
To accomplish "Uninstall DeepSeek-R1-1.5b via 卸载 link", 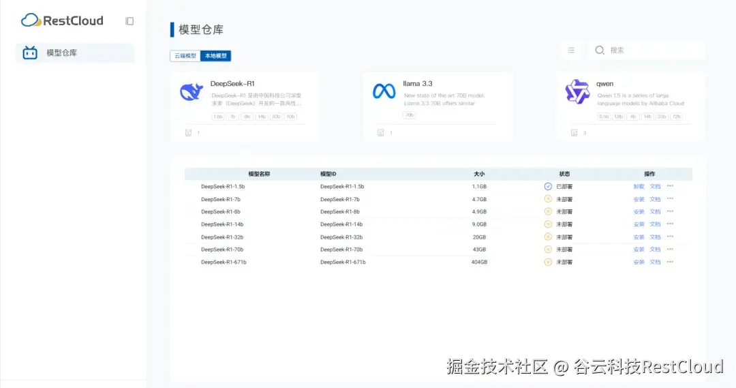I will point(639,186).
